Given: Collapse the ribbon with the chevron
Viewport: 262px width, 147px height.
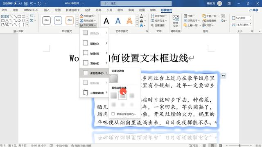Looking at the screenshot, I should click(260, 31).
